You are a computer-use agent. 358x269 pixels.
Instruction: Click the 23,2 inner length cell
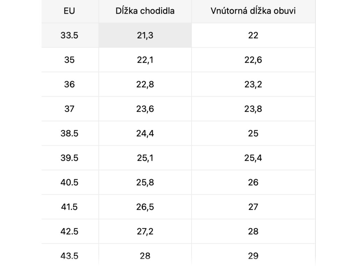point(253,84)
